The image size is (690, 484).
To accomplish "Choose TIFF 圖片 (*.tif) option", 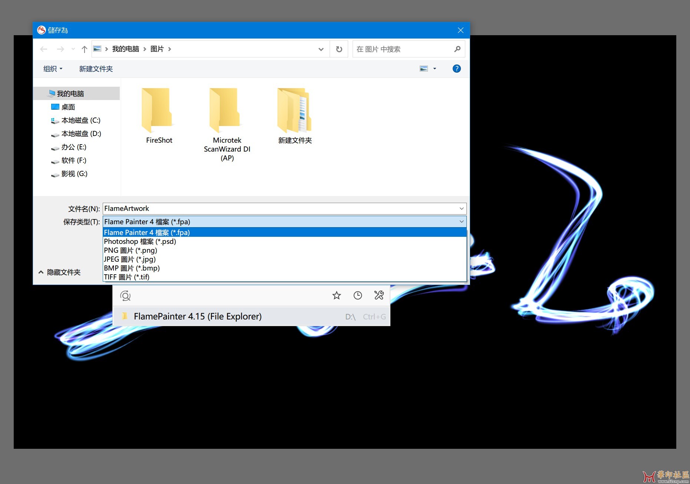I will [284, 277].
